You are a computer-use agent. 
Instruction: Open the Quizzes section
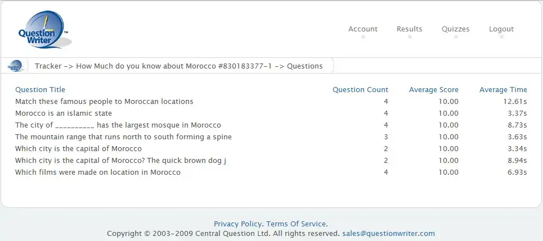(455, 29)
